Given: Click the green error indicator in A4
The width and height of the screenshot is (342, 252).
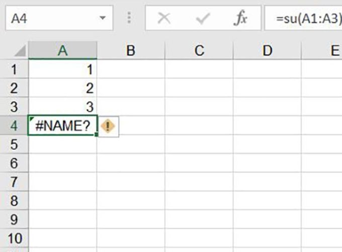Looking at the screenshot, I should 31,119.
